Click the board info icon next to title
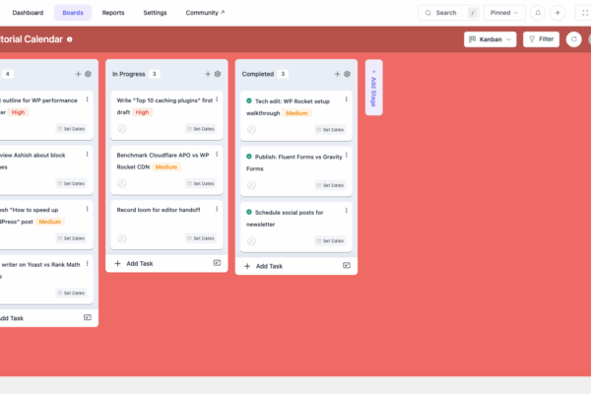 tap(70, 39)
